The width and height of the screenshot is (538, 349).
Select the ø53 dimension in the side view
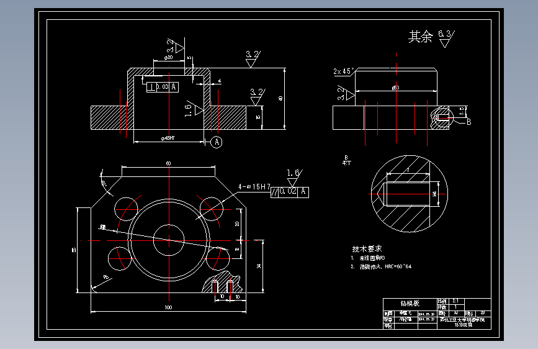click(x=396, y=88)
